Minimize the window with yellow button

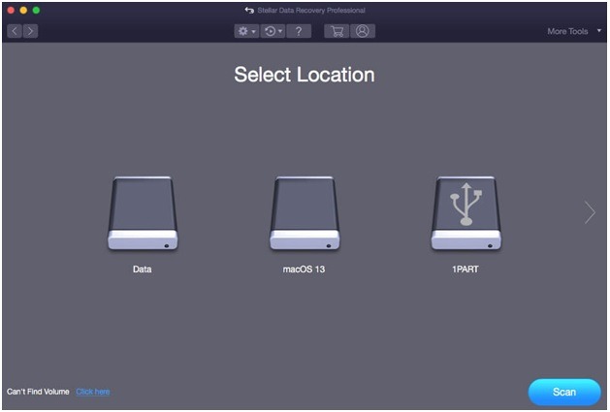point(23,10)
